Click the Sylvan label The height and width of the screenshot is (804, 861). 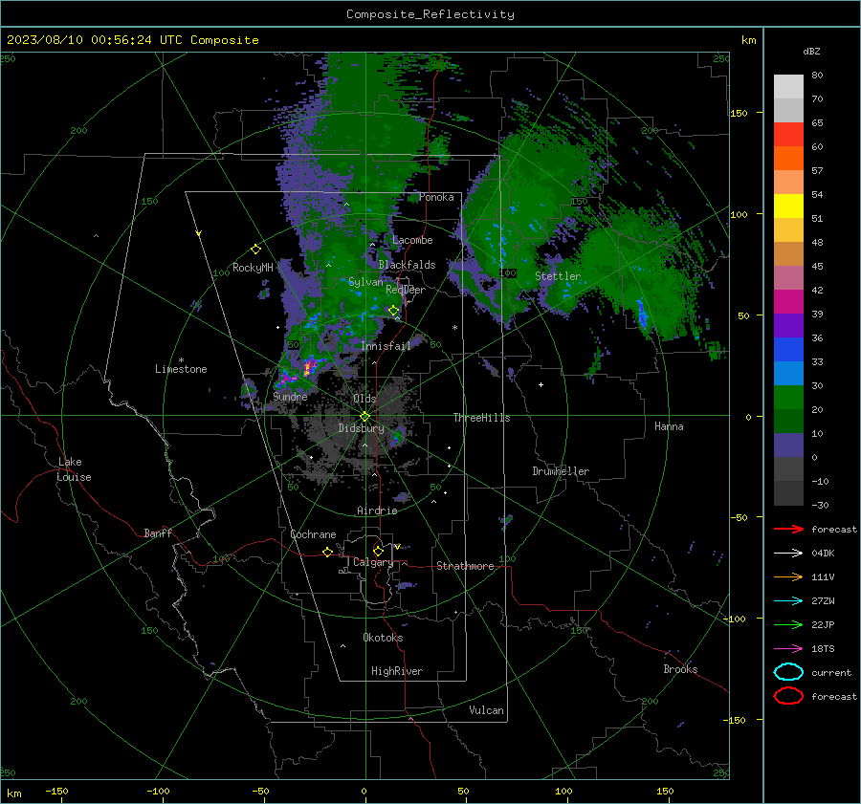pyautogui.click(x=365, y=282)
